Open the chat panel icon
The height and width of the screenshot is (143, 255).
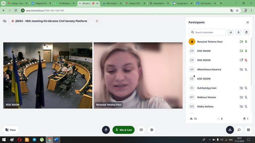click(x=239, y=130)
